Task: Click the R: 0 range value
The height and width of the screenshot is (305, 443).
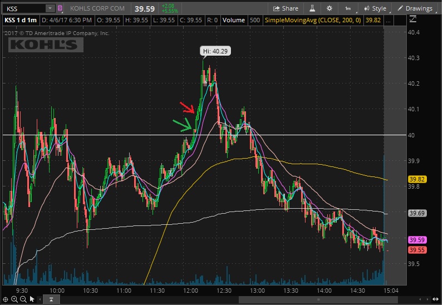Action: [x=213, y=21]
